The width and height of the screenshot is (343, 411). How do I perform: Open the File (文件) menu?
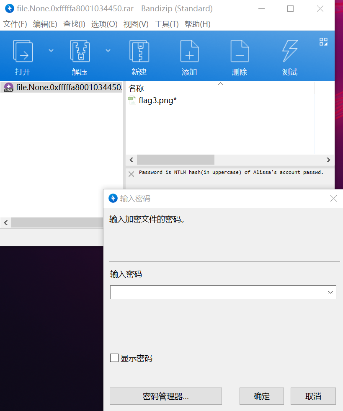click(15, 24)
